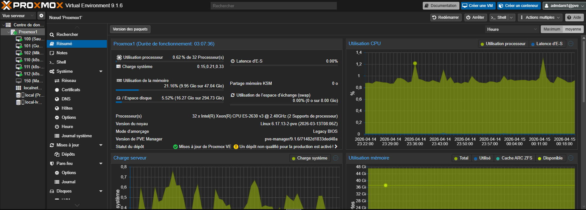Viewport: 586px width, 210px height.
Task: Toggle Cache ARC ZFS legend series
Action: 514,158
